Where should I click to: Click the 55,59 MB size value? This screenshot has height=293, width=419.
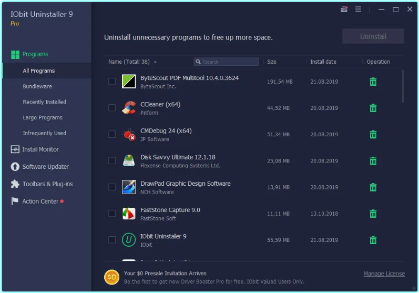[x=278, y=240]
